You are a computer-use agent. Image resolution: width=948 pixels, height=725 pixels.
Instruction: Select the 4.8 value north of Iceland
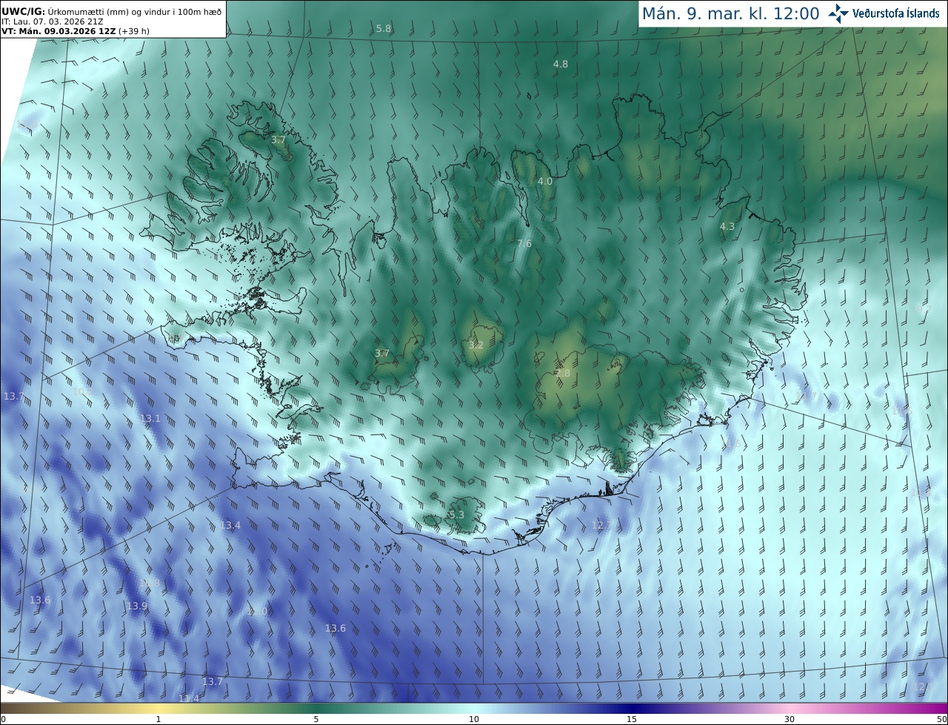coord(561,64)
